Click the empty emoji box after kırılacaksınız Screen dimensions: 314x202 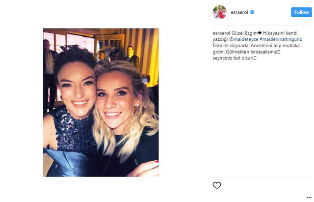(x=279, y=52)
